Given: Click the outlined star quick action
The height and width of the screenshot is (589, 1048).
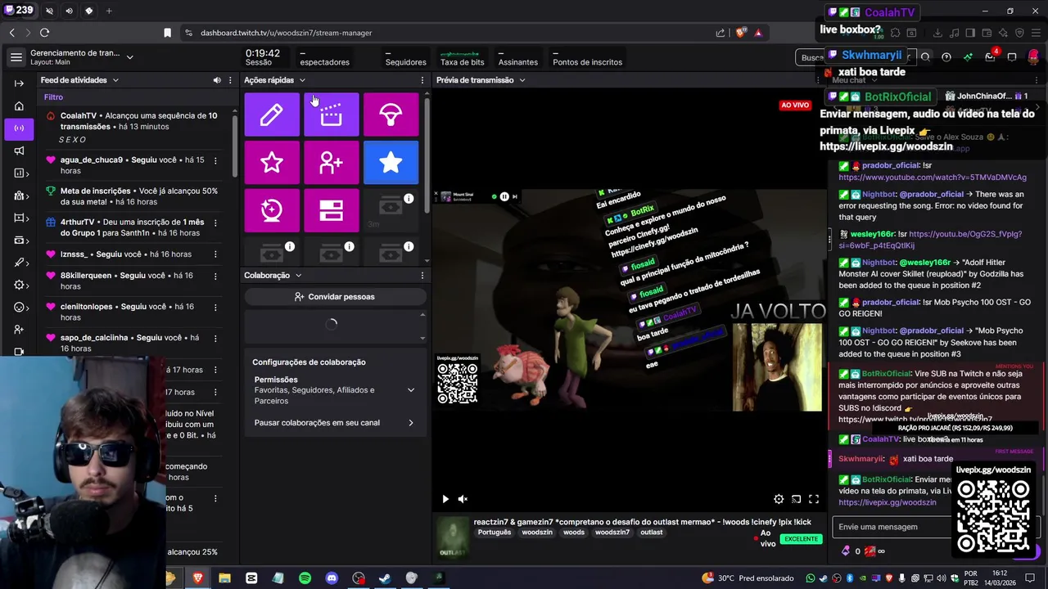Looking at the screenshot, I should pos(272,162).
